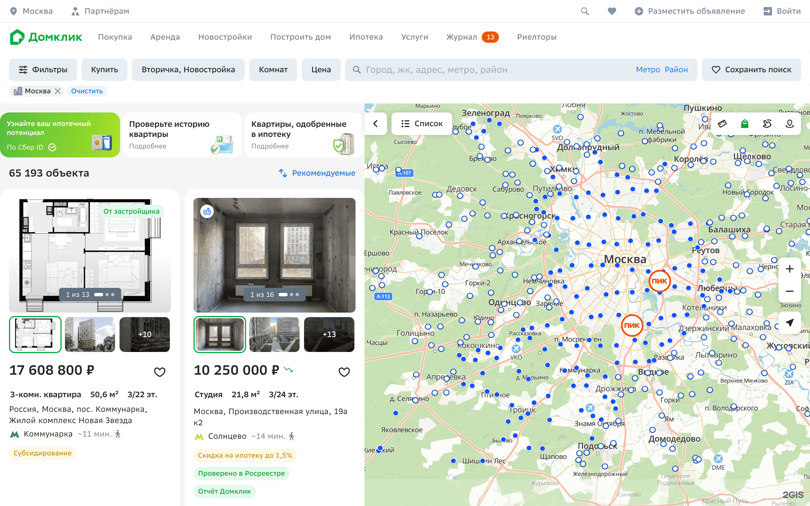Click the Скидка на ипотеку до 1,5% tag

click(x=245, y=455)
